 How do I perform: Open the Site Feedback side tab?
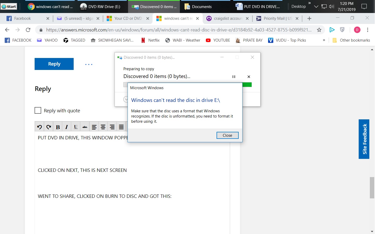point(364,139)
